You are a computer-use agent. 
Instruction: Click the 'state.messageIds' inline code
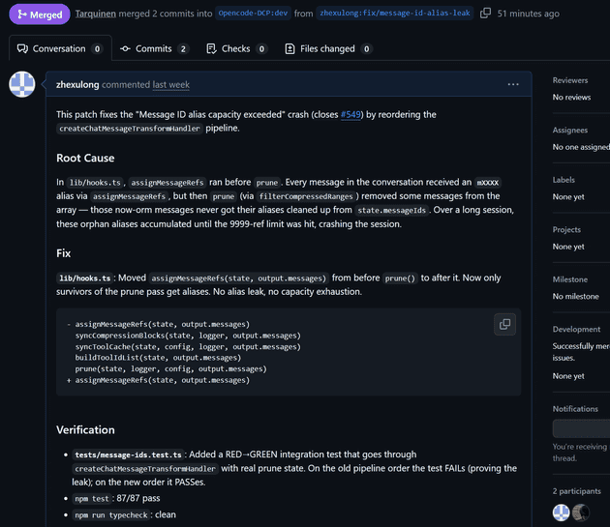click(x=391, y=211)
